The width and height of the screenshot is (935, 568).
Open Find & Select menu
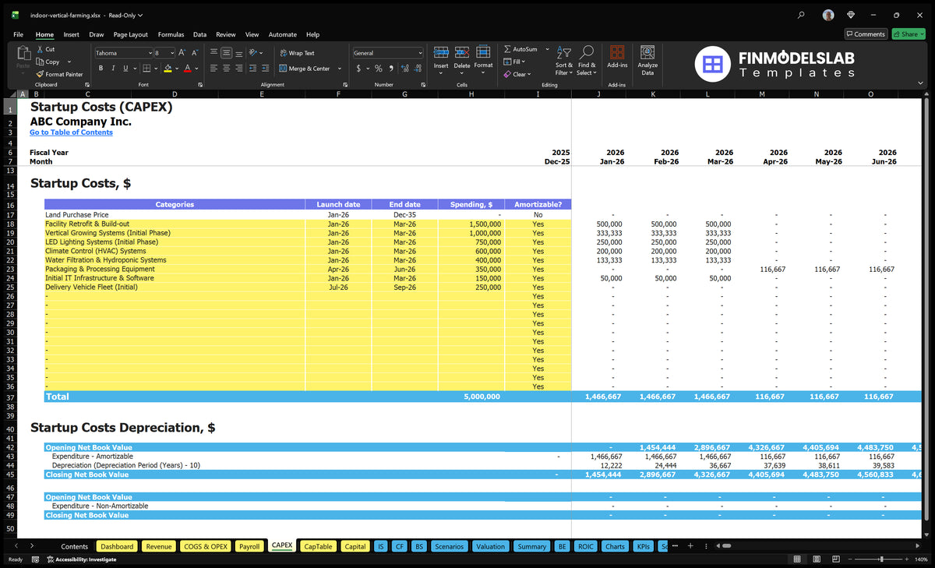click(587, 60)
